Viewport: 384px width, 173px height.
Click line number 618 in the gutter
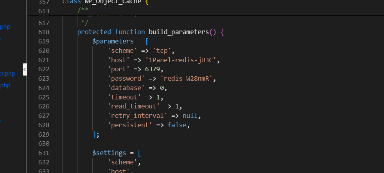[44, 32]
